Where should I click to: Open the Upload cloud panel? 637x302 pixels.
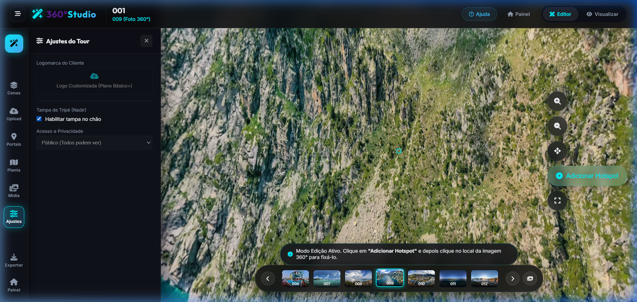pyautogui.click(x=14, y=114)
